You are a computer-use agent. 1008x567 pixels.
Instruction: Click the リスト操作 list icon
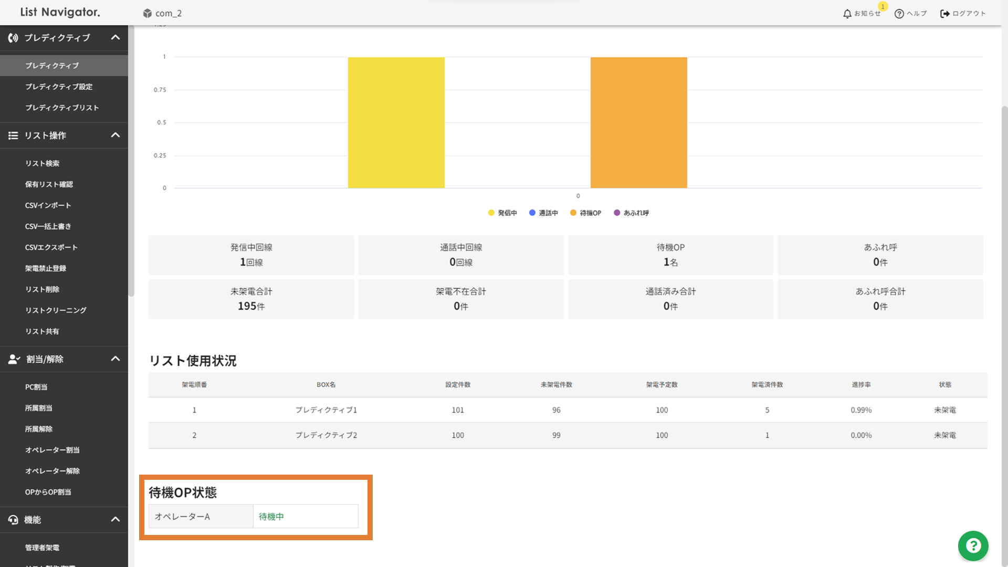13,135
